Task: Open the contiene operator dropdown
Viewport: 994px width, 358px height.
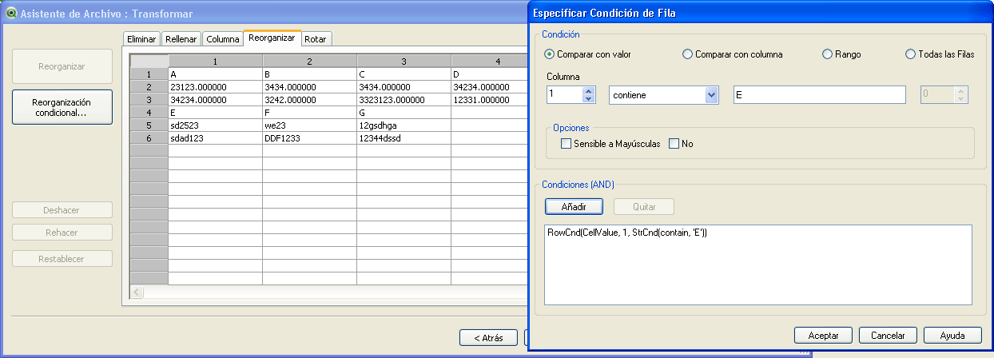Action: [711, 95]
